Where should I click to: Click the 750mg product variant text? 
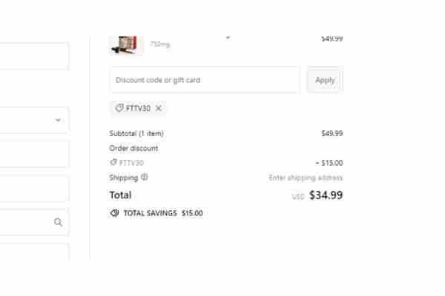[x=159, y=44]
